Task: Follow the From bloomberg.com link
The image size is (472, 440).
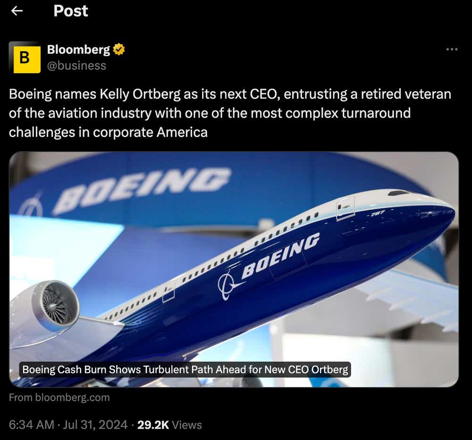Action: [x=59, y=398]
